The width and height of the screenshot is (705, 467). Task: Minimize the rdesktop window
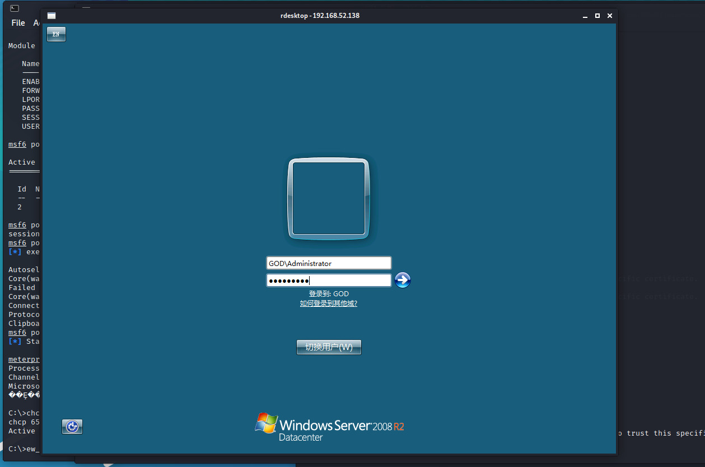(585, 16)
